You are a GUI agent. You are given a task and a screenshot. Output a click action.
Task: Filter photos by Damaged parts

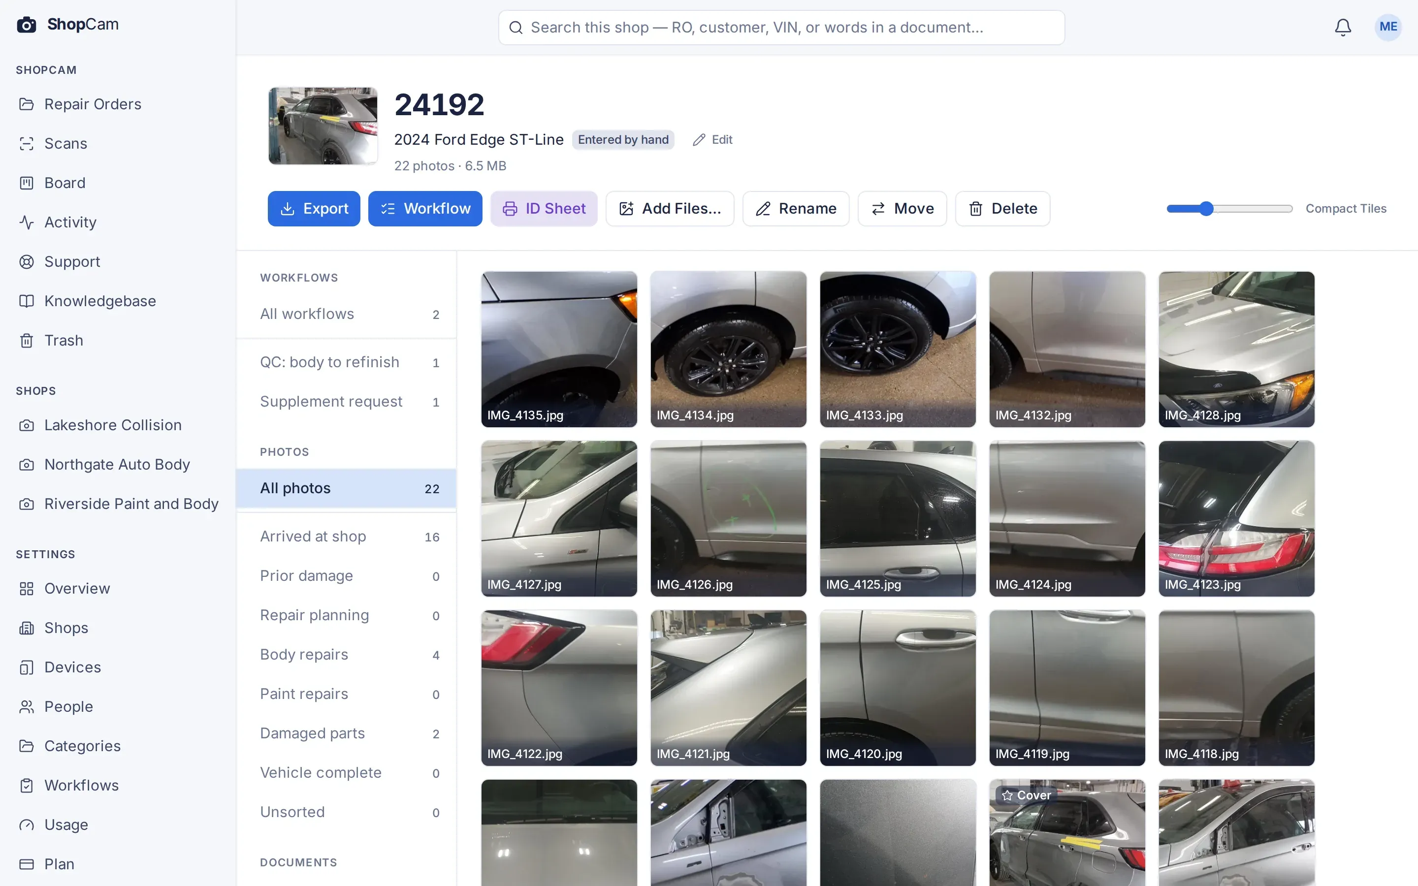point(346,733)
